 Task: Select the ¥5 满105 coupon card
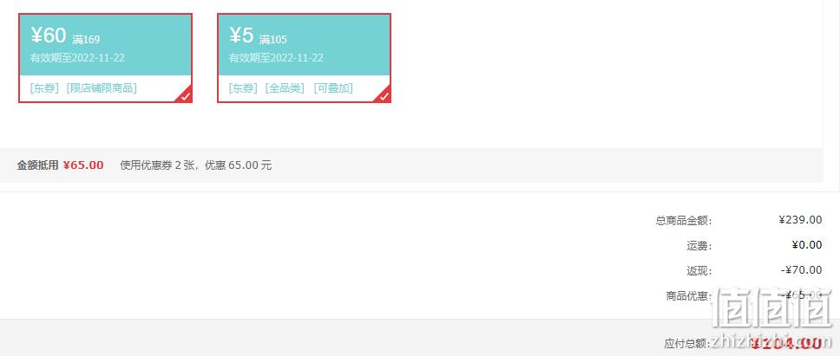coord(305,58)
